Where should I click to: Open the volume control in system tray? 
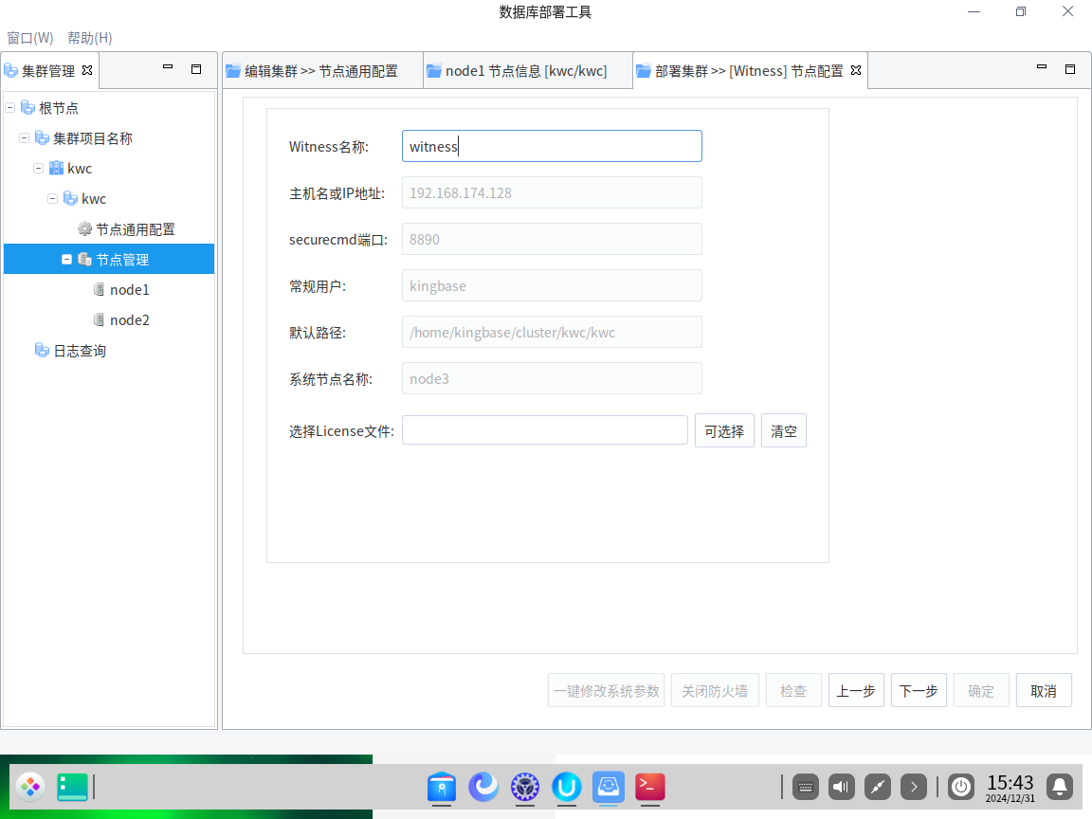click(x=842, y=787)
